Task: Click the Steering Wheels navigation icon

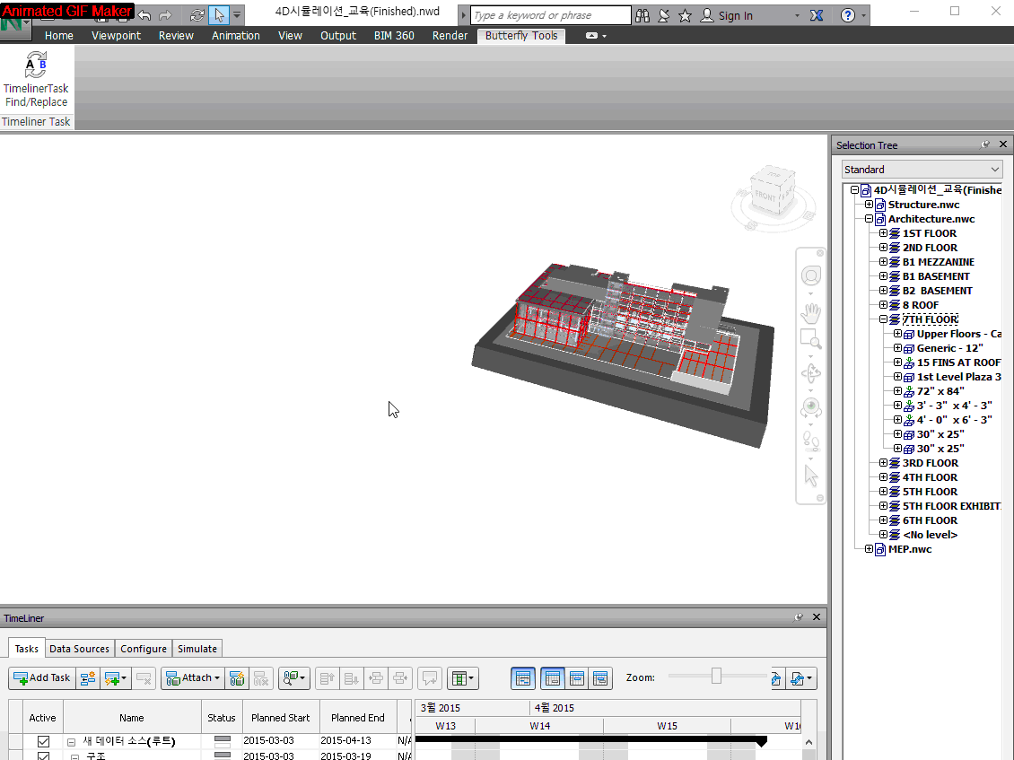Action: [x=811, y=275]
